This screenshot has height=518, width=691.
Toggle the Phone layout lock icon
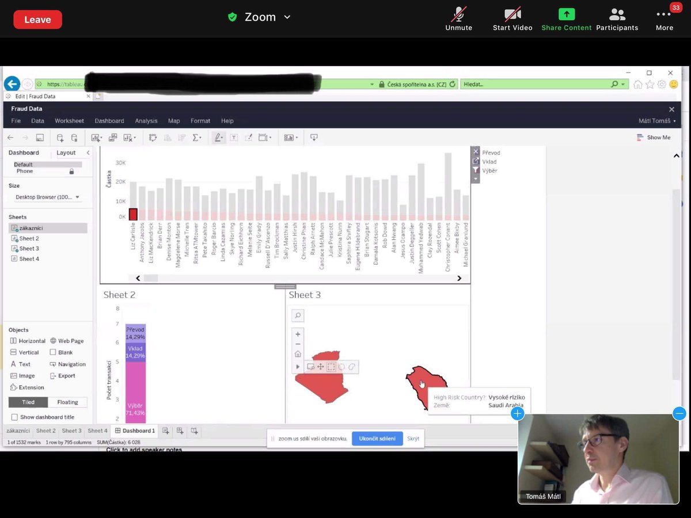71,172
